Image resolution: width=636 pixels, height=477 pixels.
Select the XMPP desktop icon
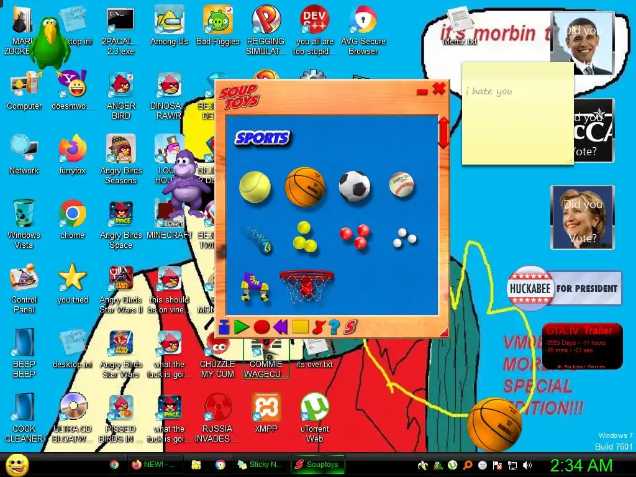[x=266, y=413]
